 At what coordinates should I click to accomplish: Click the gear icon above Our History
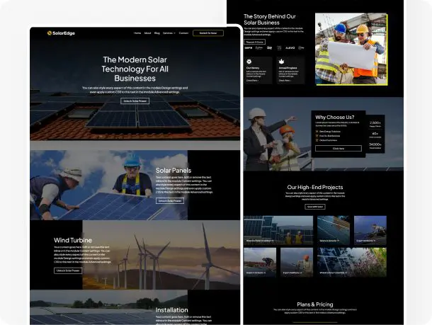[x=248, y=62]
